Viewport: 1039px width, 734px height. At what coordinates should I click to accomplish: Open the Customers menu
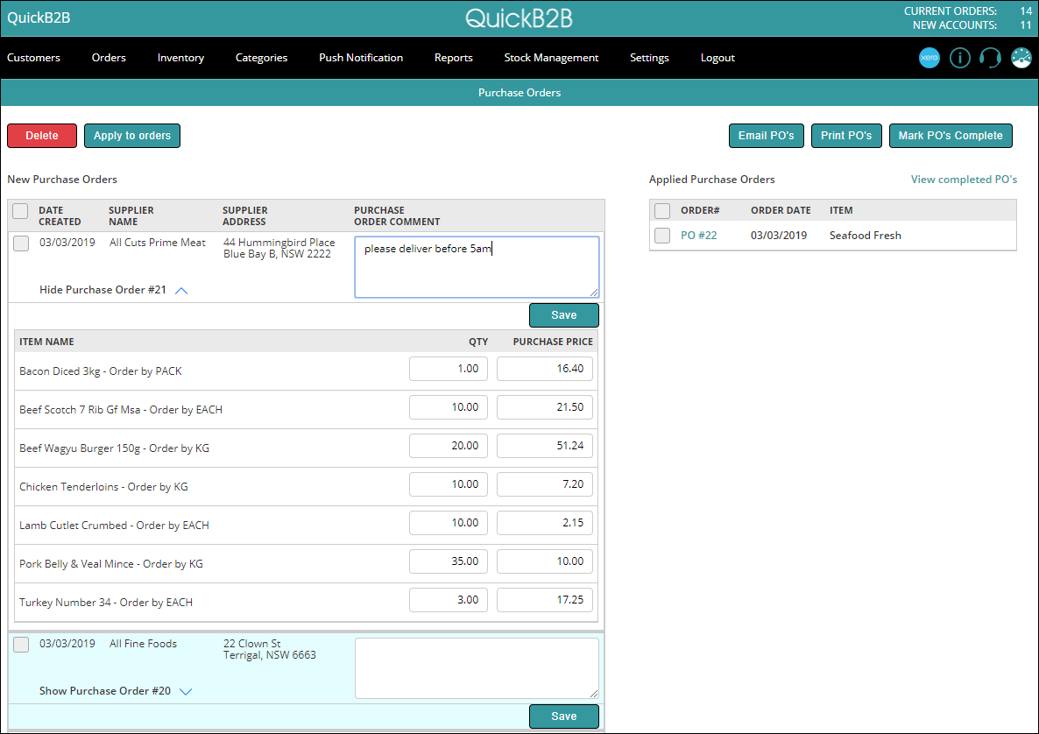(34, 58)
